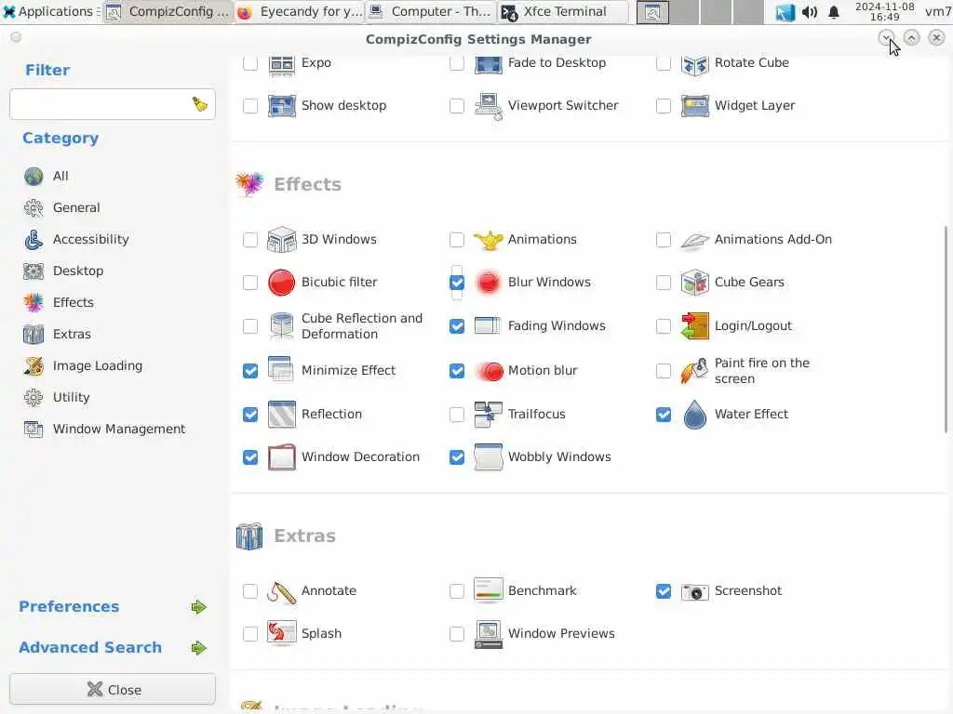This screenshot has height=714, width=953.
Task: Open the Advanced Search link
Action: (90, 648)
